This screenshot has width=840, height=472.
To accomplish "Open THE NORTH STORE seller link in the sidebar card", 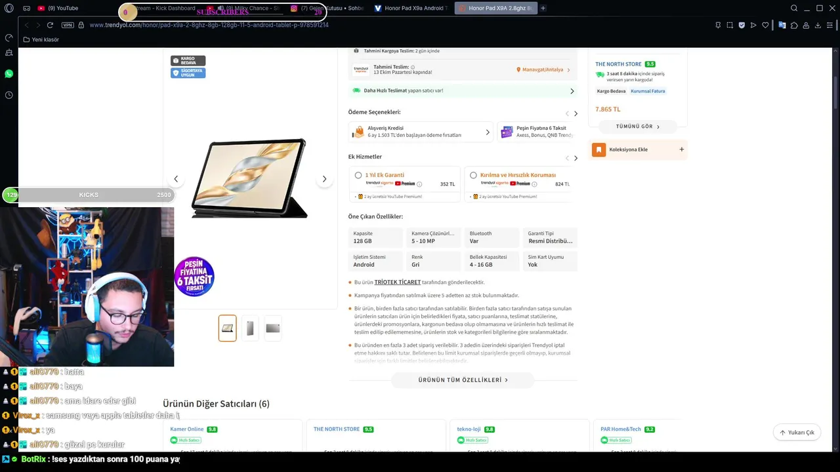I will (x=618, y=64).
